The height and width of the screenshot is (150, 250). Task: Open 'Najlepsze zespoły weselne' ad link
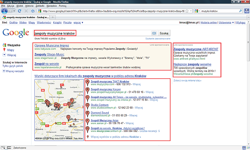(x=192, y=64)
